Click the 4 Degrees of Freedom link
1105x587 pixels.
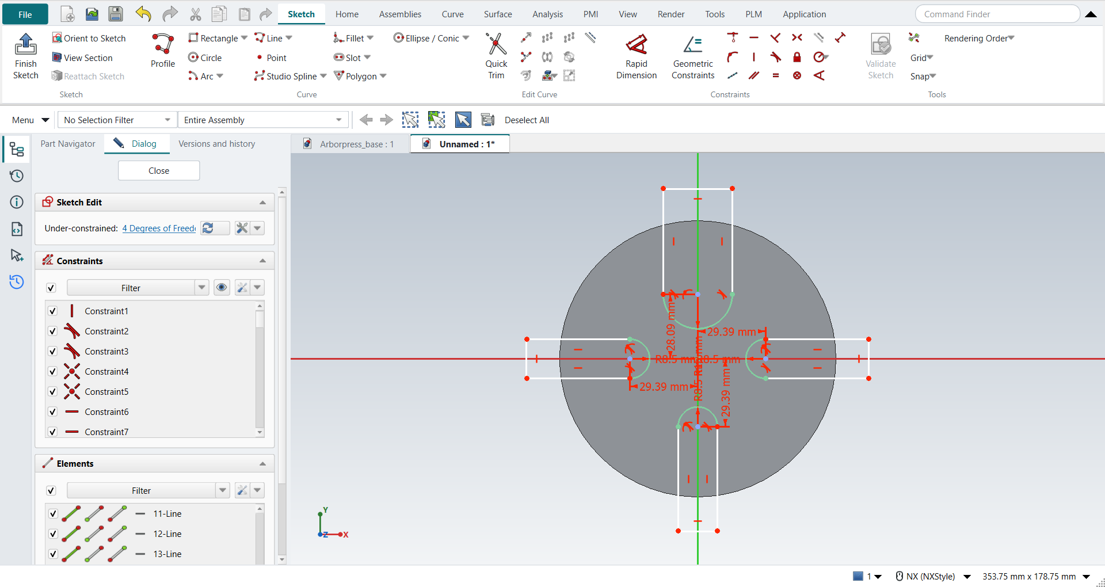(x=159, y=228)
